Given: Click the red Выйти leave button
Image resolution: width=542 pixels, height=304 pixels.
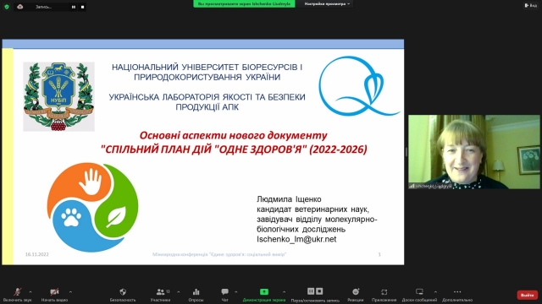Looking at the screenshot, I should coord(528,295).
